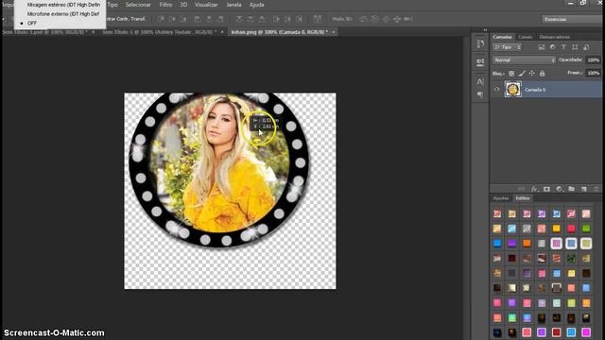605x340 pixels.
Task: Choose Mixagem estéreo audio source
Action: click(x=63, y=5)
